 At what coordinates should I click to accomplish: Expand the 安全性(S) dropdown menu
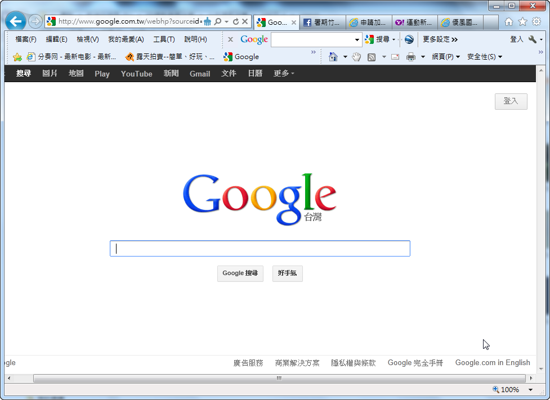tap(484, 57)
